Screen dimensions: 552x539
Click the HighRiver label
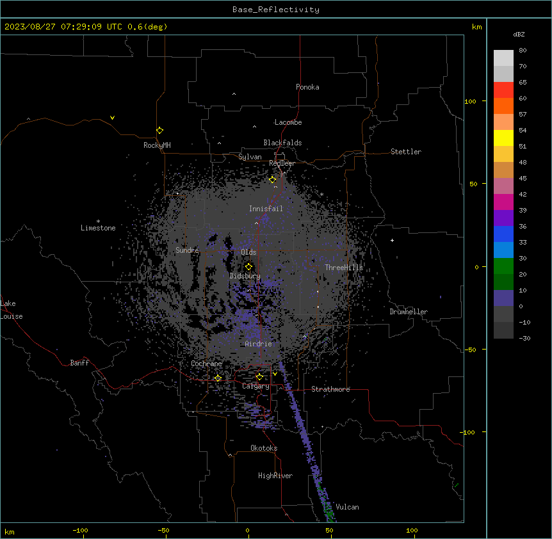(275, 476)
